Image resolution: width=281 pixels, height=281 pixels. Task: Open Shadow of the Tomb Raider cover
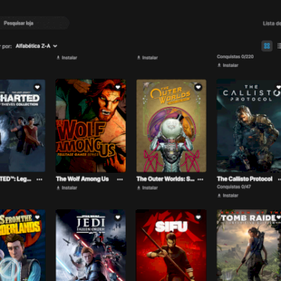(249, 245)
